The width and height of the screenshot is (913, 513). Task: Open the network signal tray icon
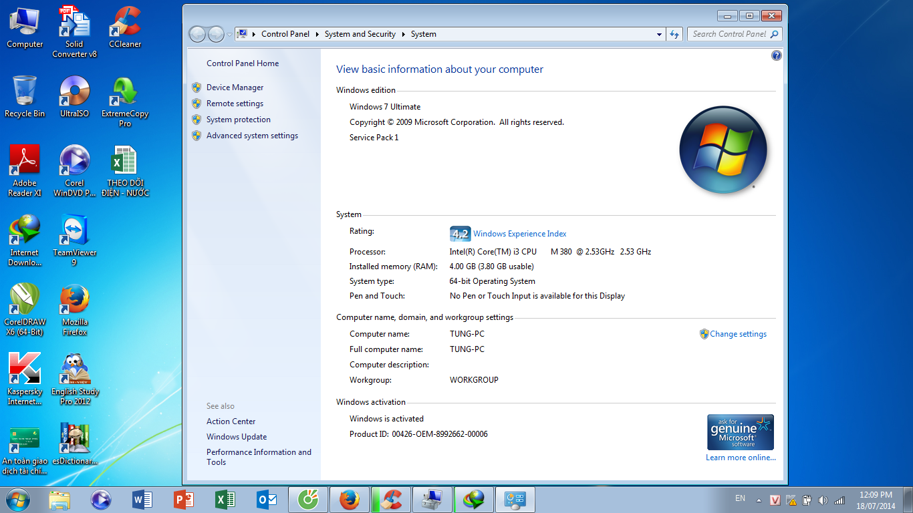click(839, 500)
